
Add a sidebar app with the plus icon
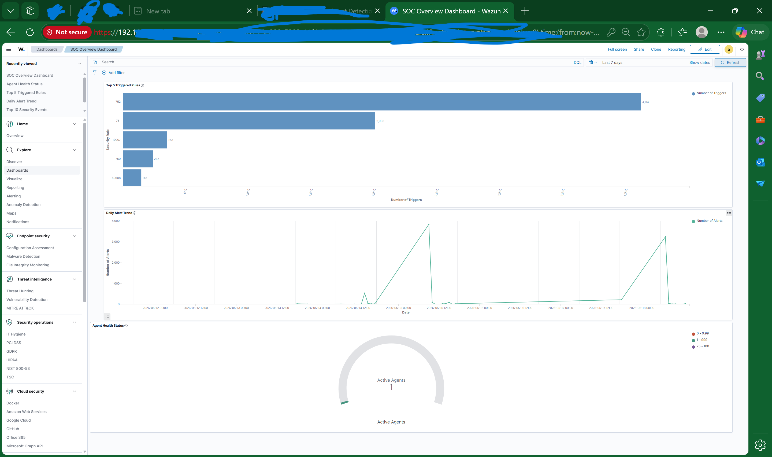pos(760,218)
